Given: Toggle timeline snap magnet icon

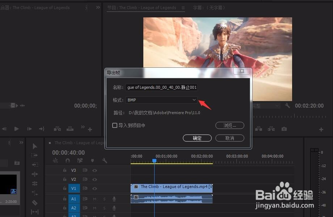Looking at the screenshot, I should pos(68,161).
